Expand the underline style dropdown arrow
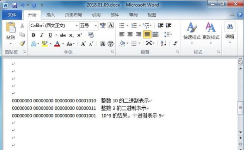 (56, 35)
